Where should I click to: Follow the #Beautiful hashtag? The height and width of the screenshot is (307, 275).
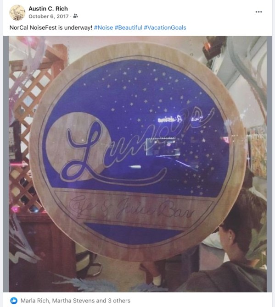pyautogui.click(x=128, y=27)
